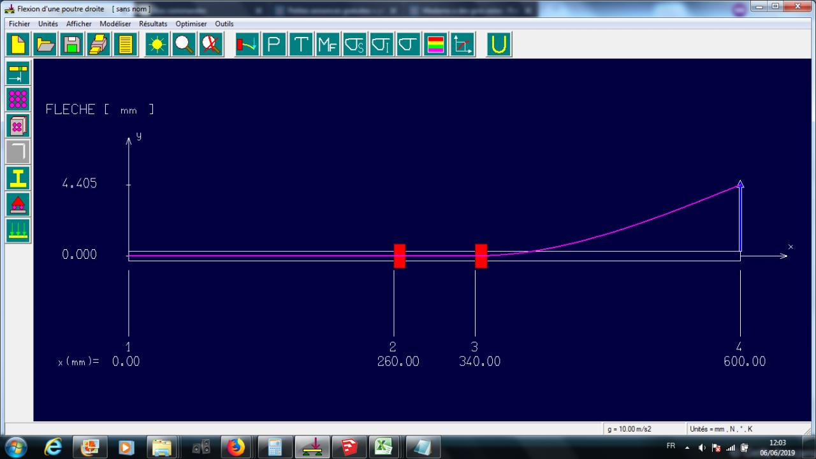Open the Optimiser menu
This screenshot has height=459, width=816.
click(x=191, y=24)
